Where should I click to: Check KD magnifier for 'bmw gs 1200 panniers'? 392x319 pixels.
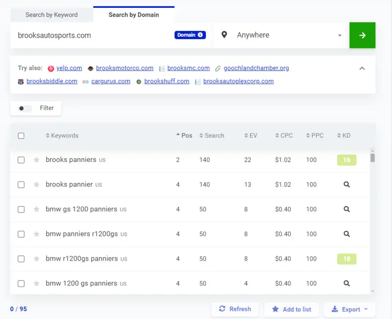[346, 209]
